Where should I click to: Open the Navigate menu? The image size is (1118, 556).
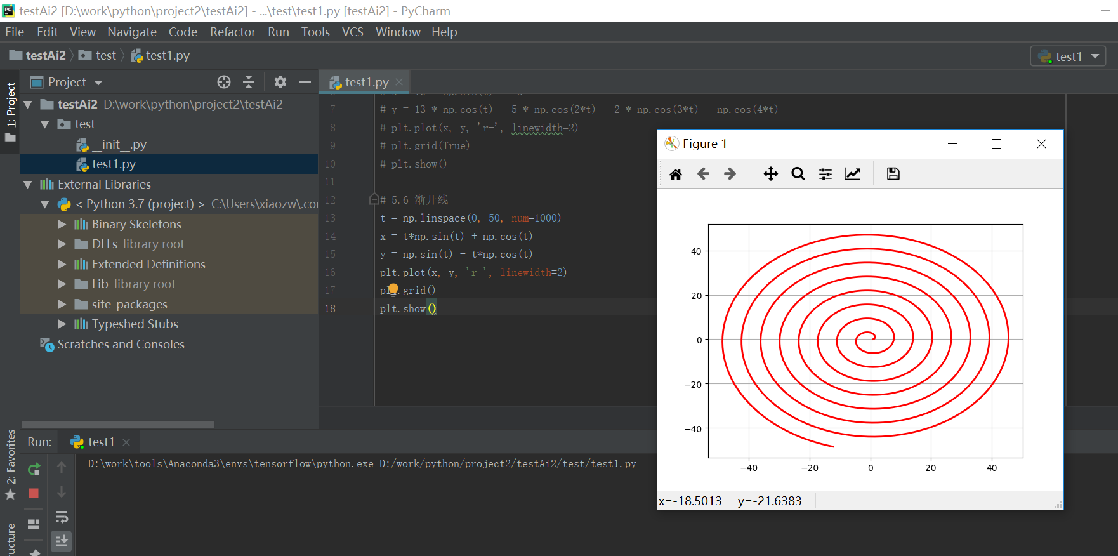coord(132,32)
